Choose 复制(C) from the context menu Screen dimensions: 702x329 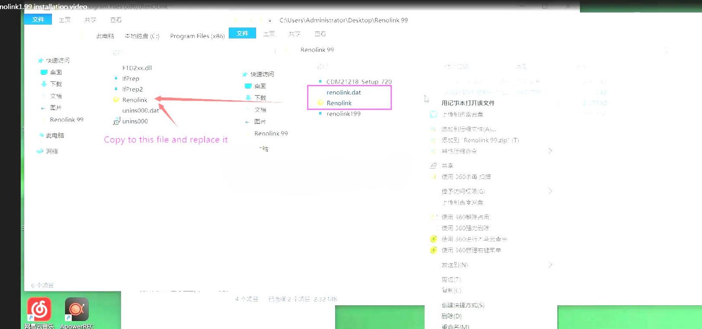tap(451, 290)
